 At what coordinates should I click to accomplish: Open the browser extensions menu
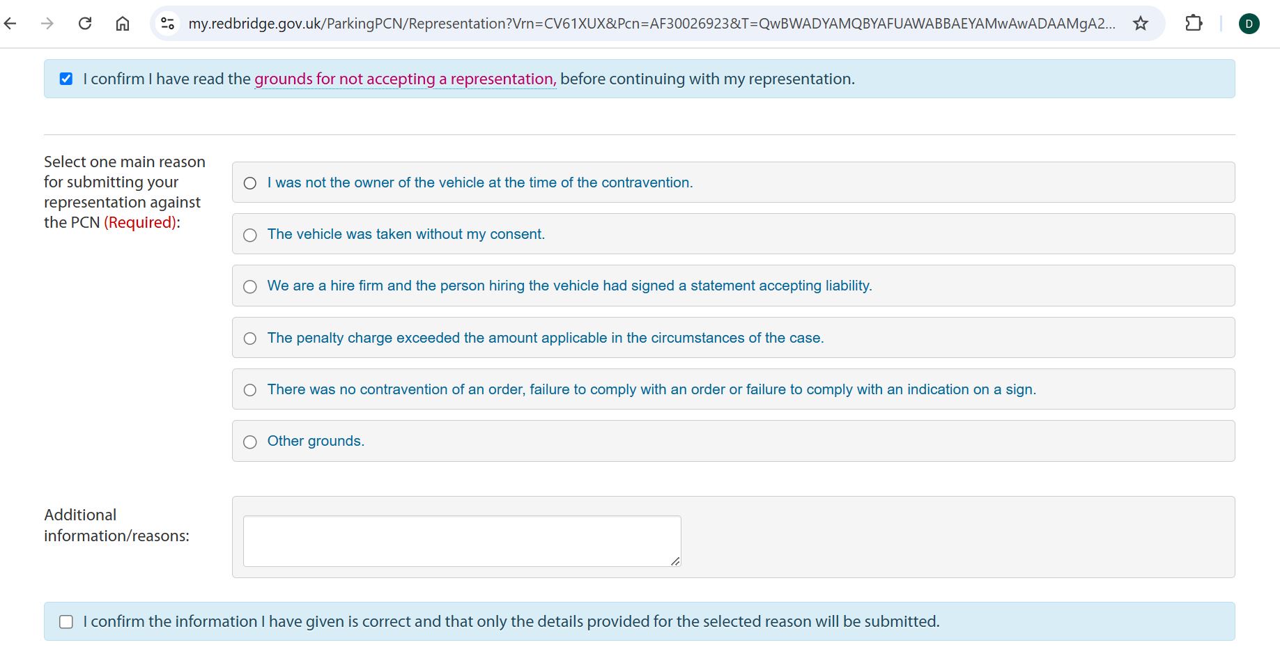1194,24
